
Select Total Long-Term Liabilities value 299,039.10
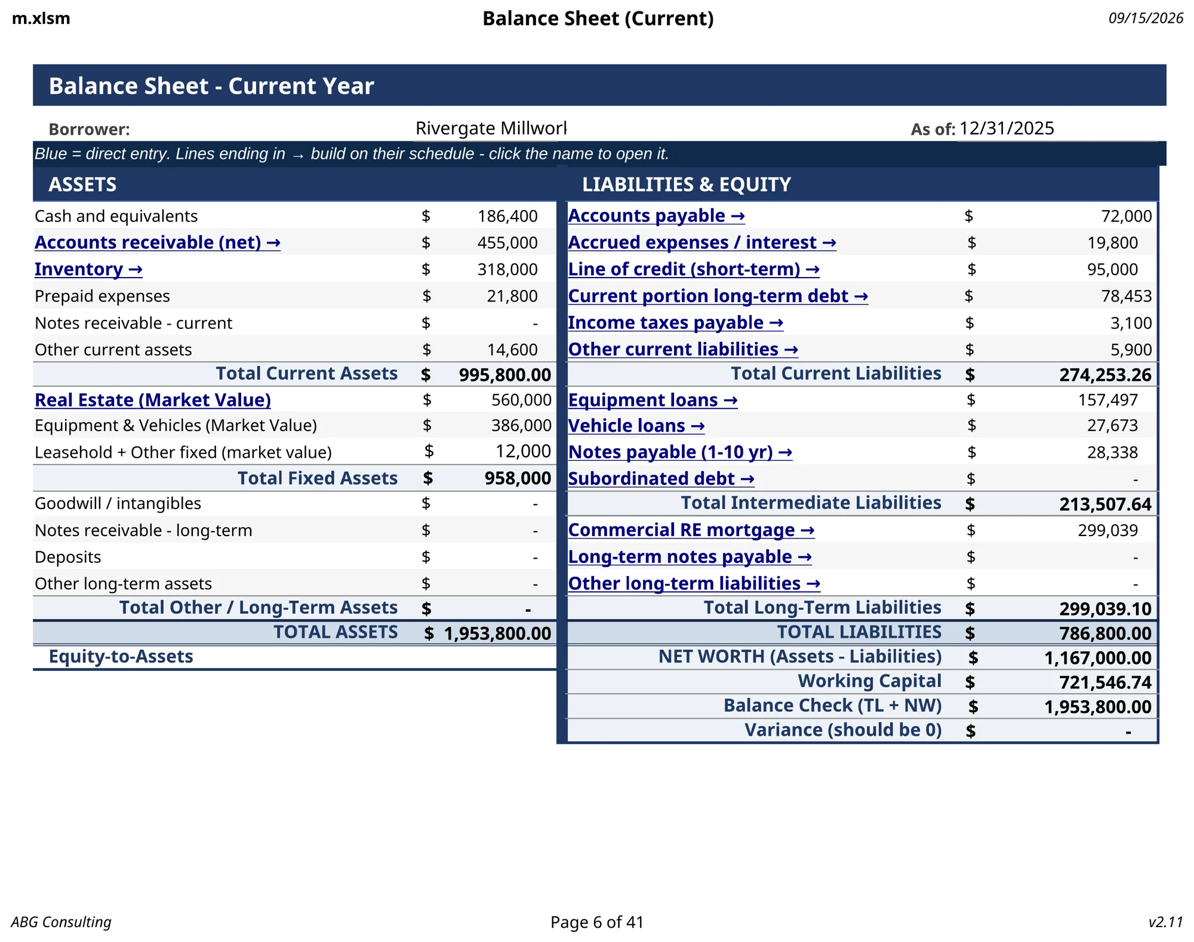click(1106, 609)
